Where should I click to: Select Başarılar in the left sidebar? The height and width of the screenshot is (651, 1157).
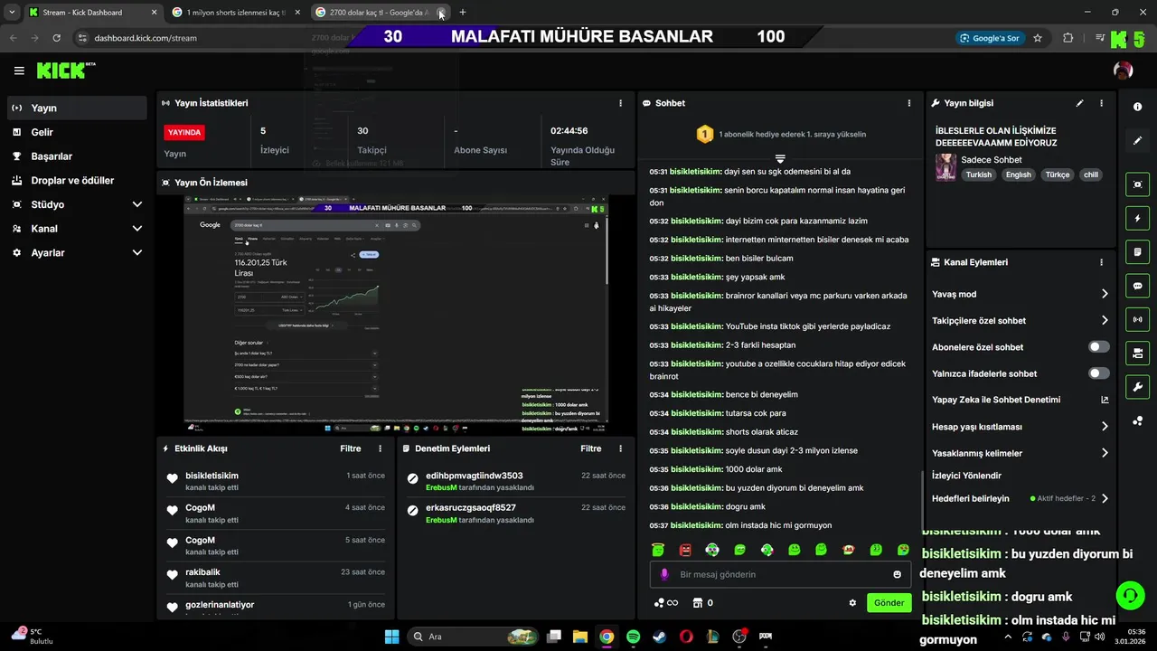click(x=77, y=156)
